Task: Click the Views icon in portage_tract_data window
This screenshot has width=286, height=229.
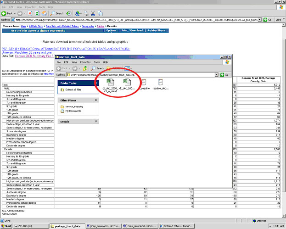Action: tap(127, 68)
